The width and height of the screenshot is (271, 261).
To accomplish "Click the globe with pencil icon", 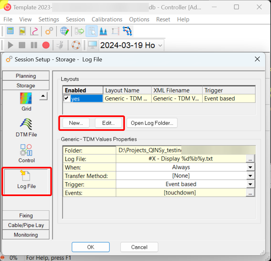I will 65,31.
